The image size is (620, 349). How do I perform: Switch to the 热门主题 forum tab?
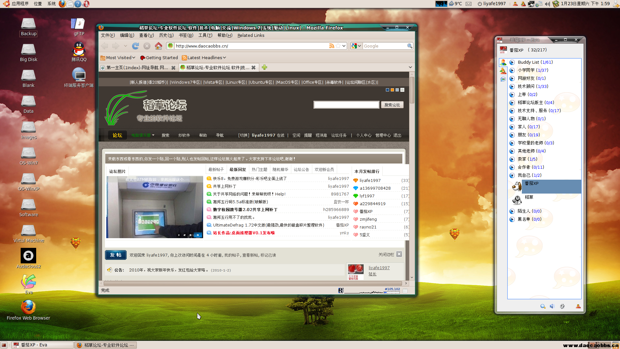[259, 169]
